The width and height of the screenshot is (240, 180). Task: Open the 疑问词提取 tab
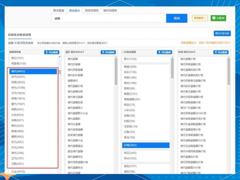[110, 10]
